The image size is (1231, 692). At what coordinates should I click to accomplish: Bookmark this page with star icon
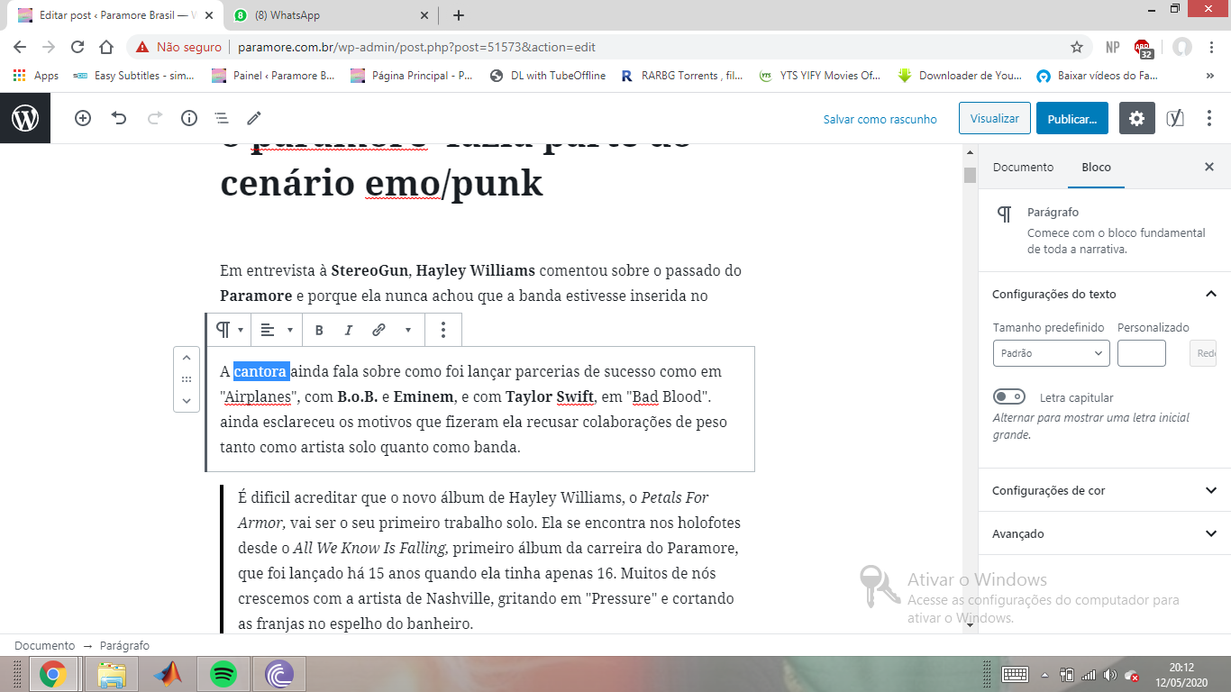1077,47
